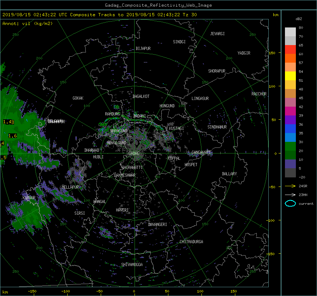Select the KUSTAGI label
This screenshot has height=296, width=317.
pos(176,128)
